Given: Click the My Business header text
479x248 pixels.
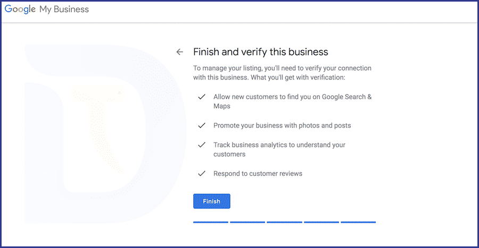Looking at the screenshot, I should coord(64,10).
